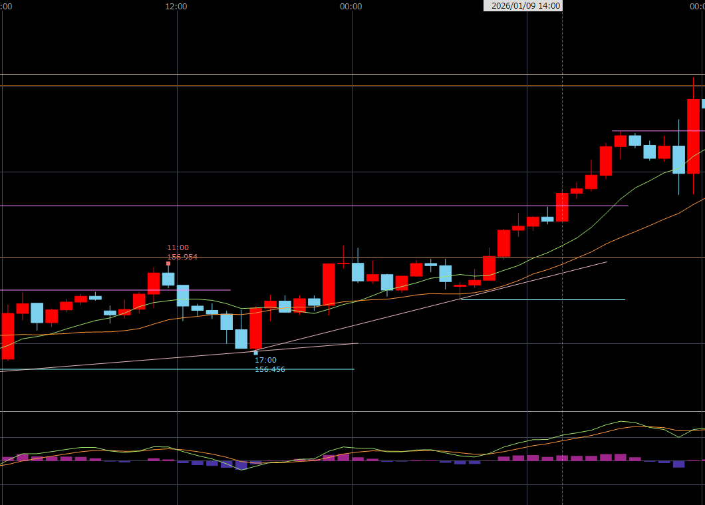The width and height of the screenshot is (705, 505).
Task: Select the orange horizontal line just below white line
Action: [x=333, y=86]
